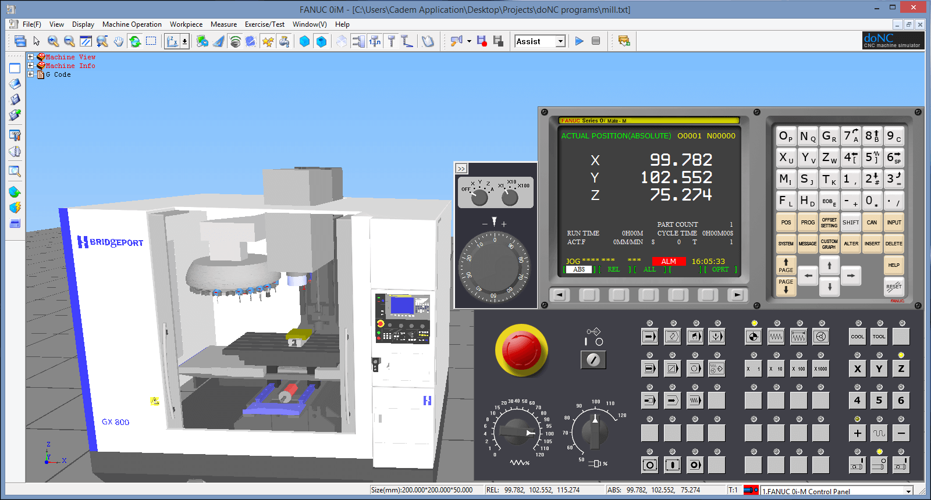
Task: Click the right-arrow softkey below the screen
Action: [x=737, y=295]
